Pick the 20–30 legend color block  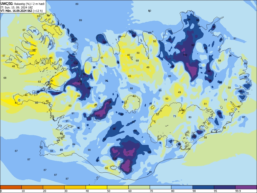point(54,187)
